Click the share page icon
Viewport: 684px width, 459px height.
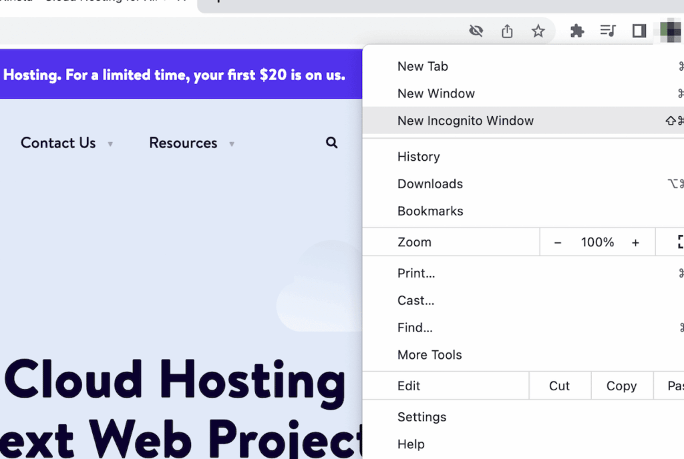tap(507, 31)
